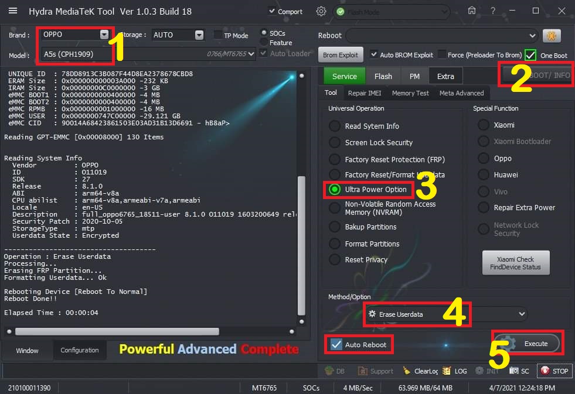Open help question mark icon
Image resolution: width=575 pixels, height=394 pixels.
(493, 11)
